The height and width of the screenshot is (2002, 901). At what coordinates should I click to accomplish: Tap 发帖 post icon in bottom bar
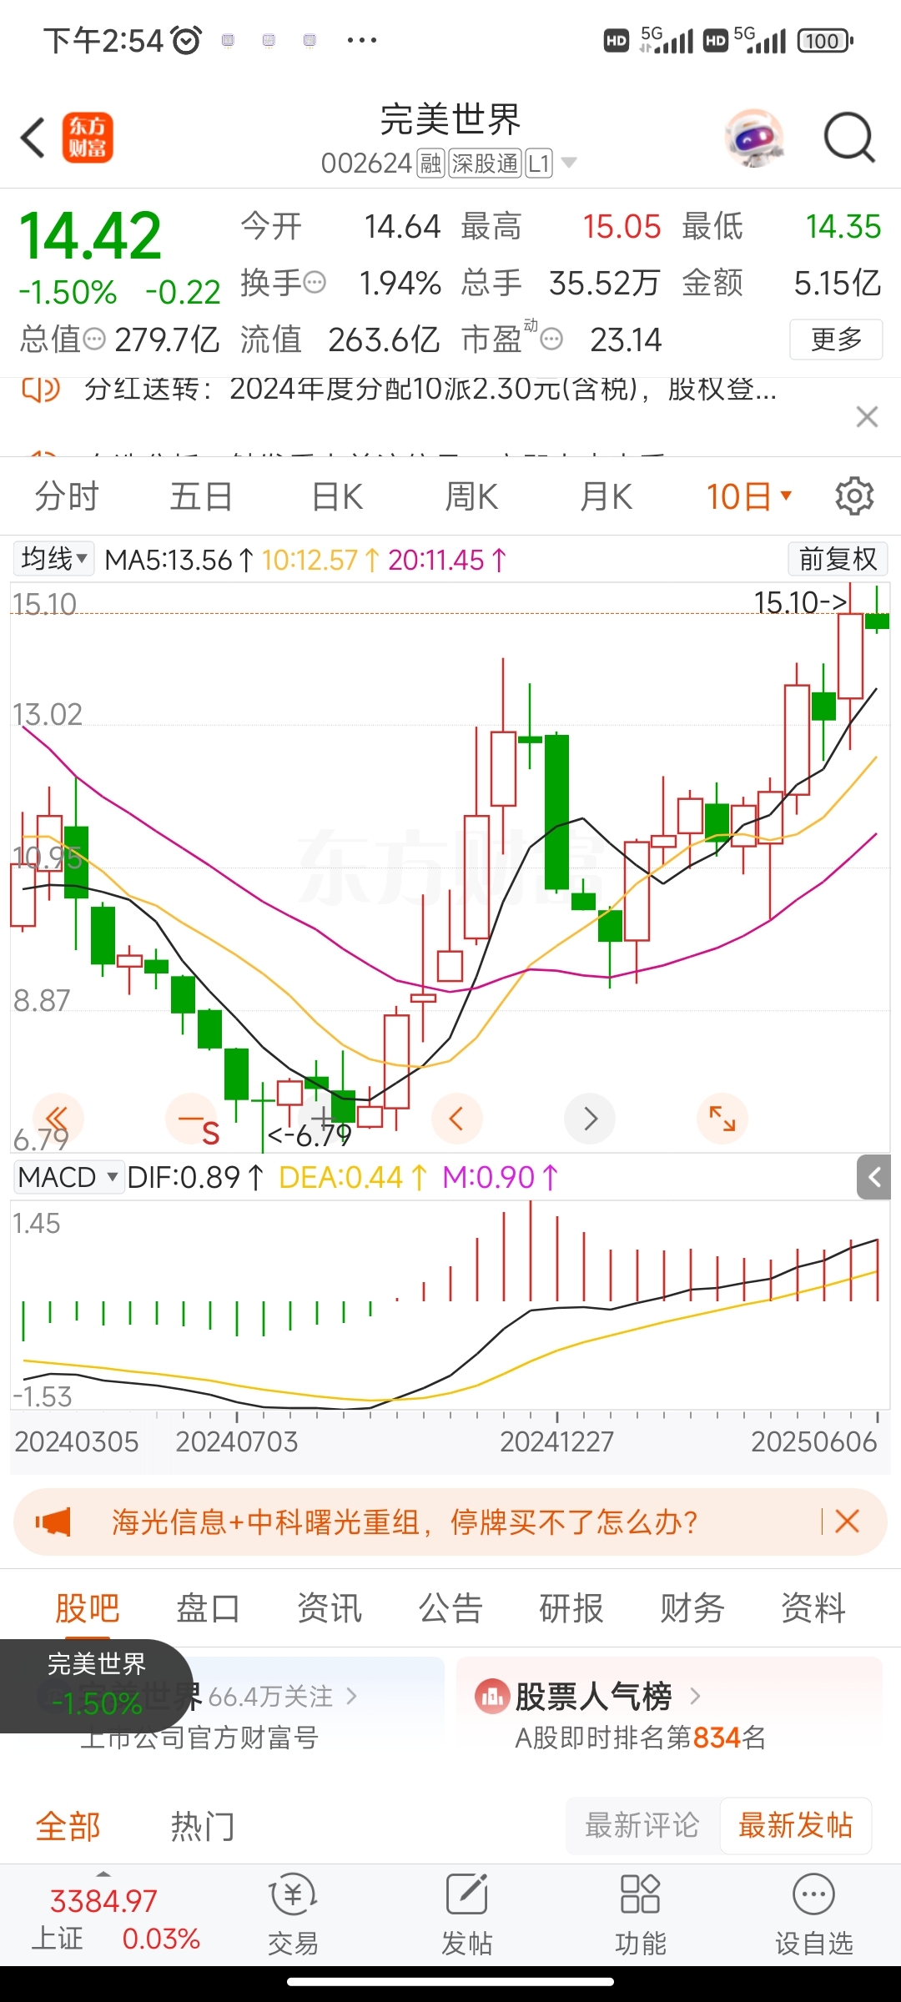(x=466, y=1914)
